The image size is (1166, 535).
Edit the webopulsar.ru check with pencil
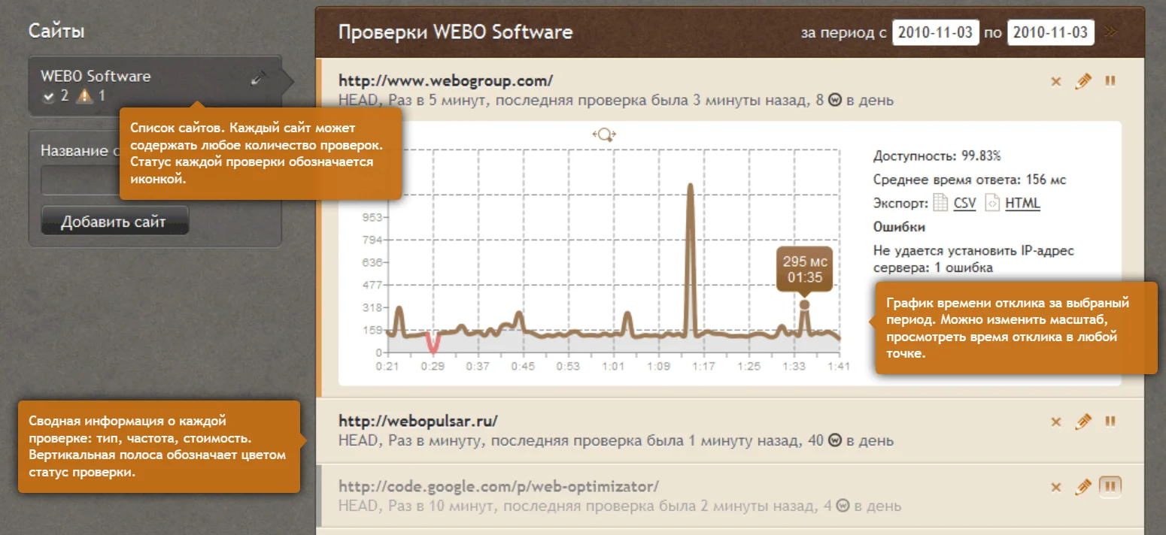[1082, 422]
